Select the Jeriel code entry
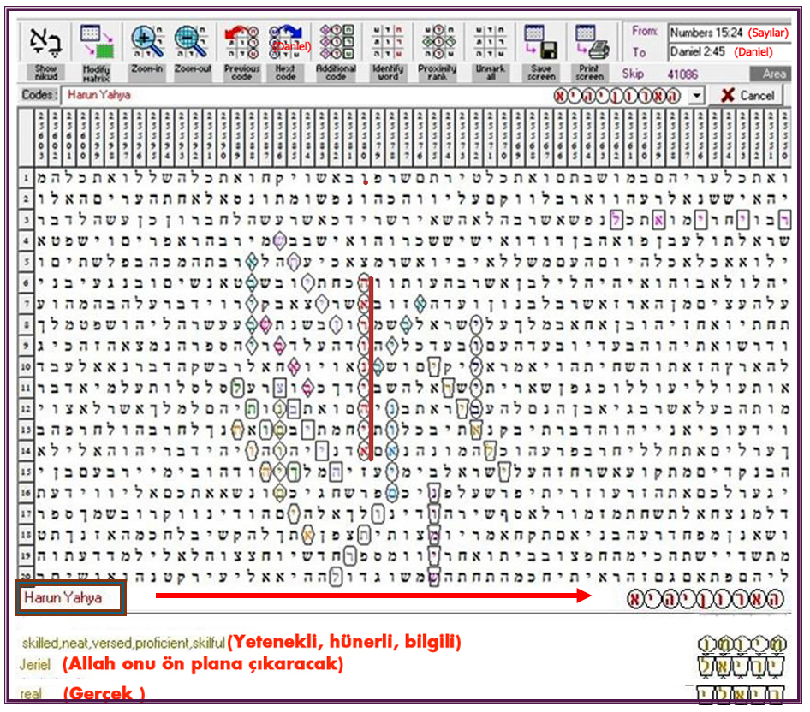Image resolution: width=810 pixels, height=712 pixels. click(34, 664)
